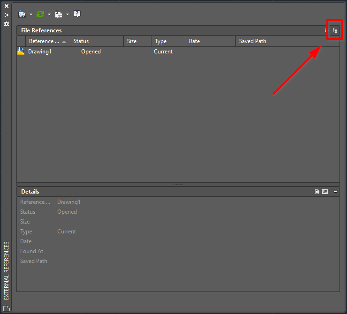Select the Drawing1 reference row
Image resolution: width=347 pixels, height=314 pixels.
178,52
